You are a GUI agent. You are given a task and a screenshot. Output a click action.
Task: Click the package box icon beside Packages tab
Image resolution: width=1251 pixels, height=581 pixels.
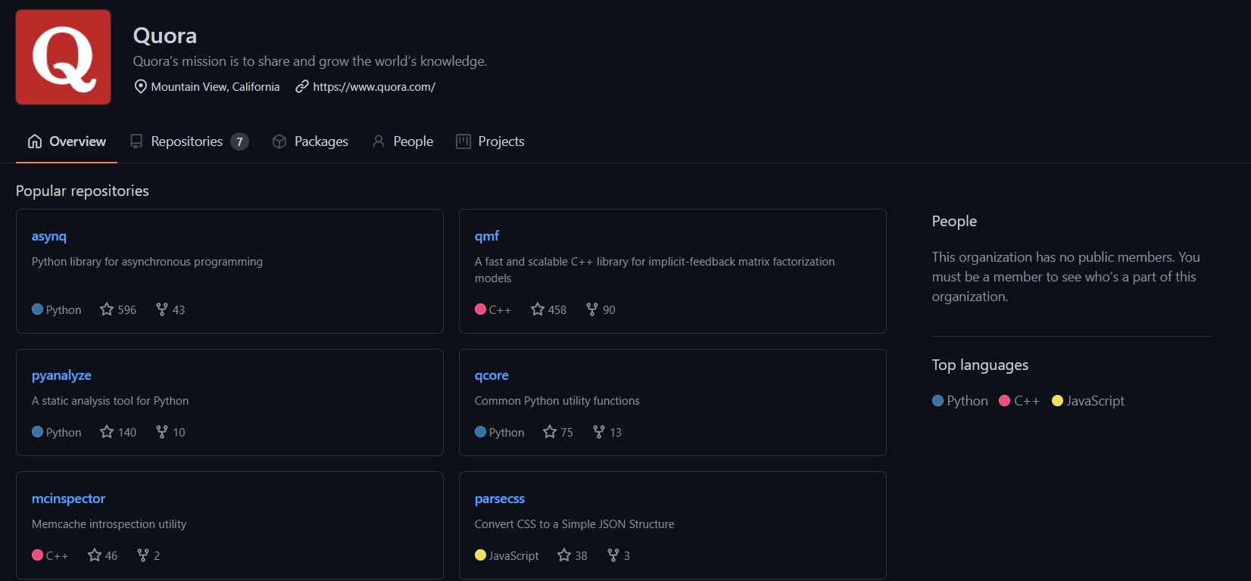[279, 141]
